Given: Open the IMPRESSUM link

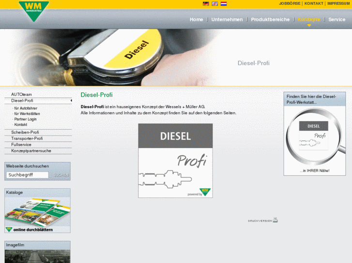Looking at the screenshot, I should (338, 3).
